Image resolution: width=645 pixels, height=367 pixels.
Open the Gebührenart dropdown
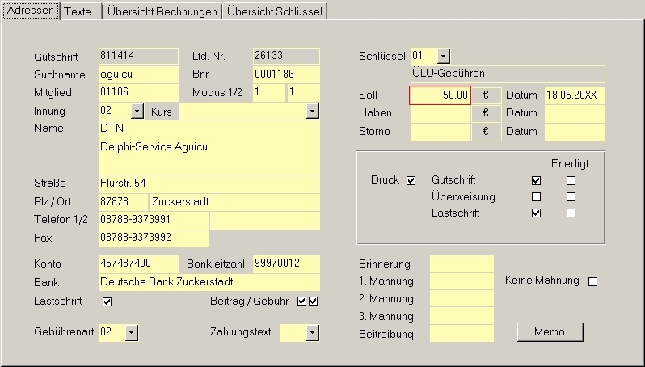(132, 332)
